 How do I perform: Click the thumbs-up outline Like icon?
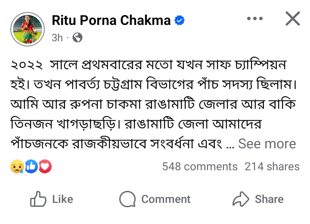click(x=38, y=199)
